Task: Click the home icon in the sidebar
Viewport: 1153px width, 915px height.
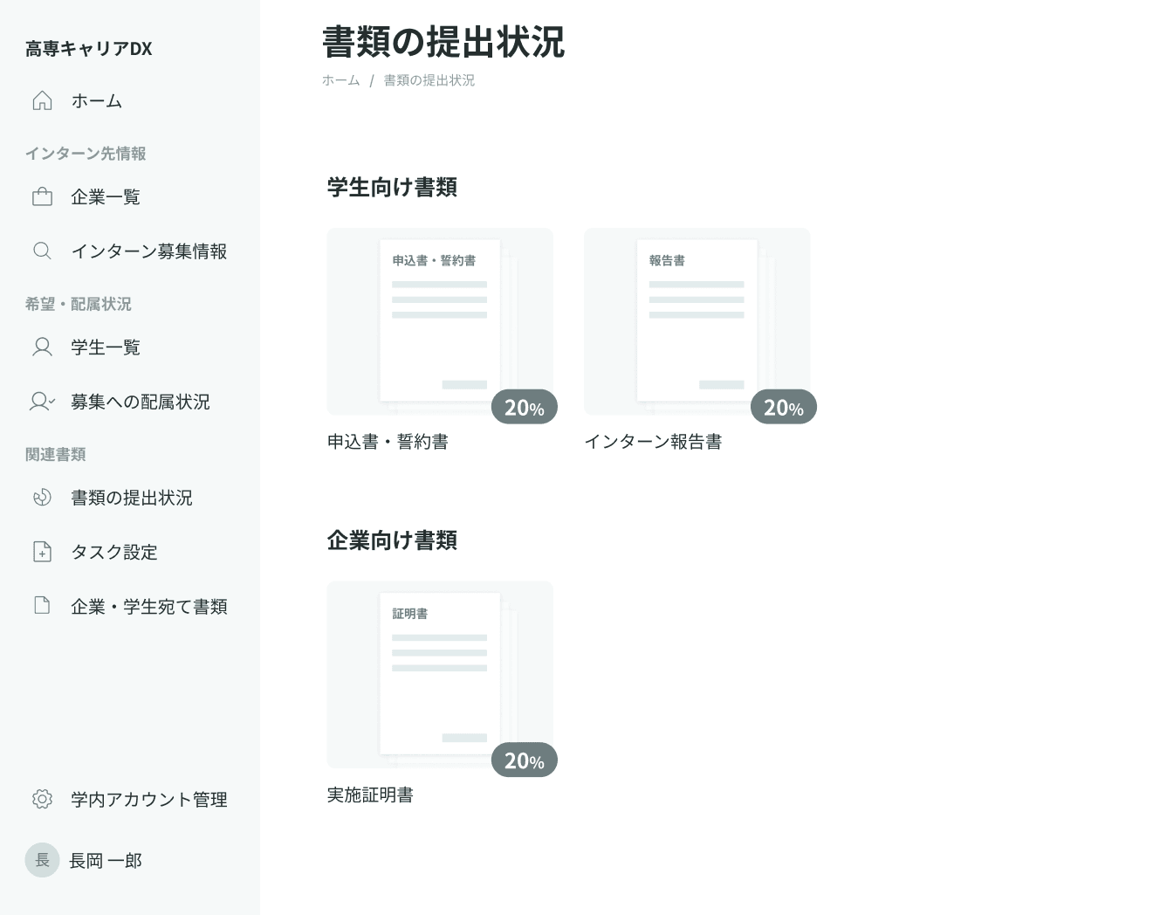Action: point(42,100)
